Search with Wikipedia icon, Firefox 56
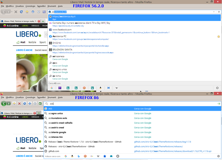 [x=117, y=88]
